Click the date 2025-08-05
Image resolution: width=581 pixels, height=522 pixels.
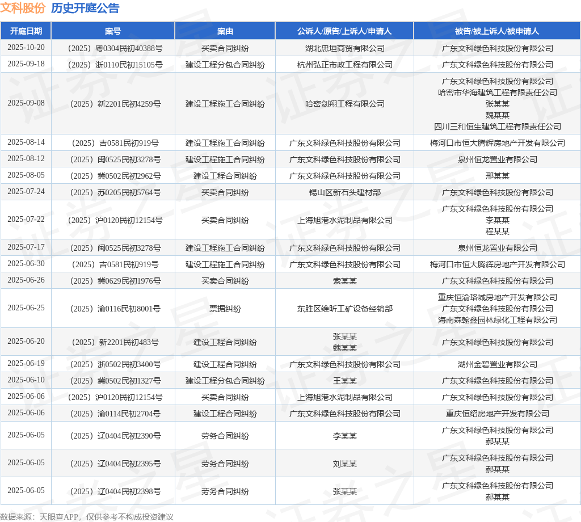[x=26, y=175]
